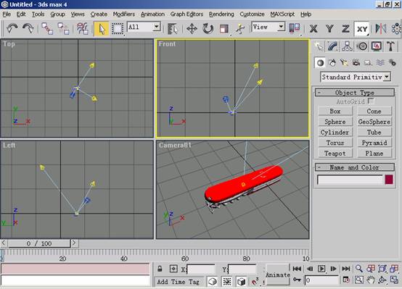Activate the Select and Scale tool
The width and height of the screenshot is (402, 289).
224,28
